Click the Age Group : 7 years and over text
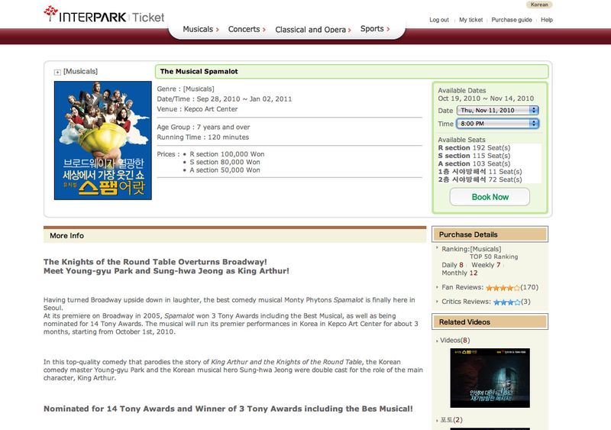The width and height of the screenshot is (611, 430). coord(203,127)
